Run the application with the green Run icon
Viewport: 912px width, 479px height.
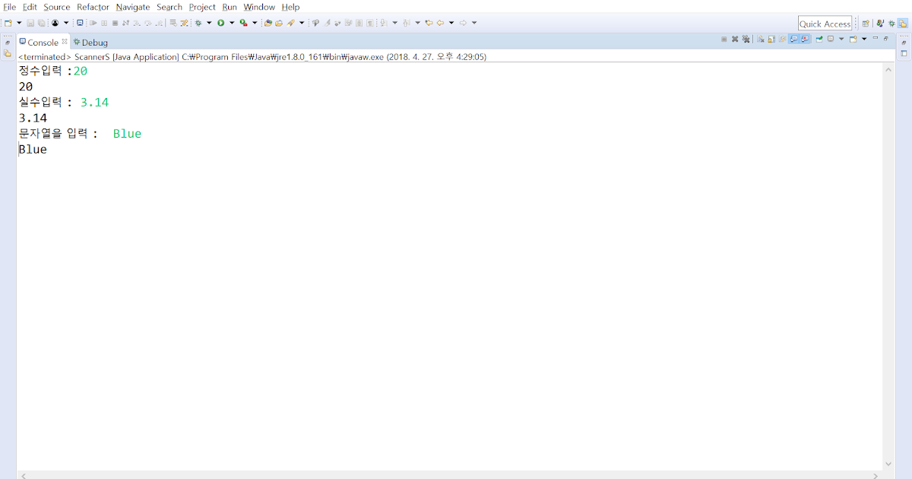220,23
